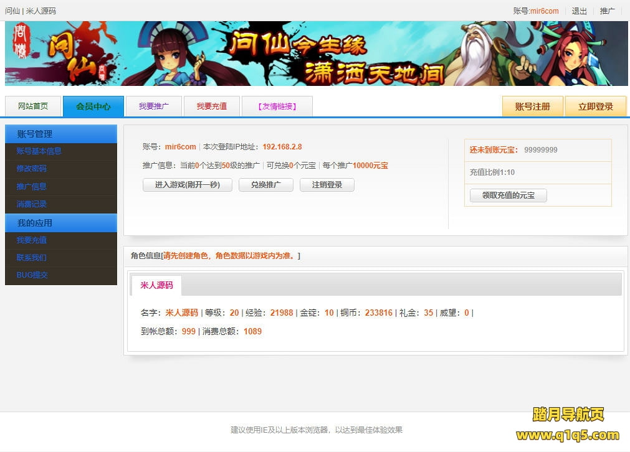This screenshot has width=630, height=452.
Task: Click the 问仙 game banner image
Action: click(316, 54)
